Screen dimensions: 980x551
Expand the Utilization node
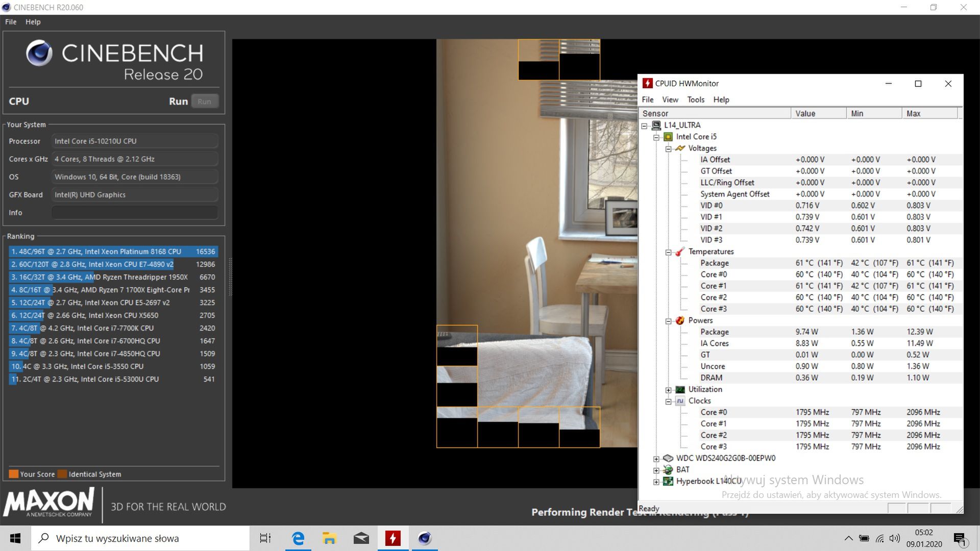(x=668, y=390)
